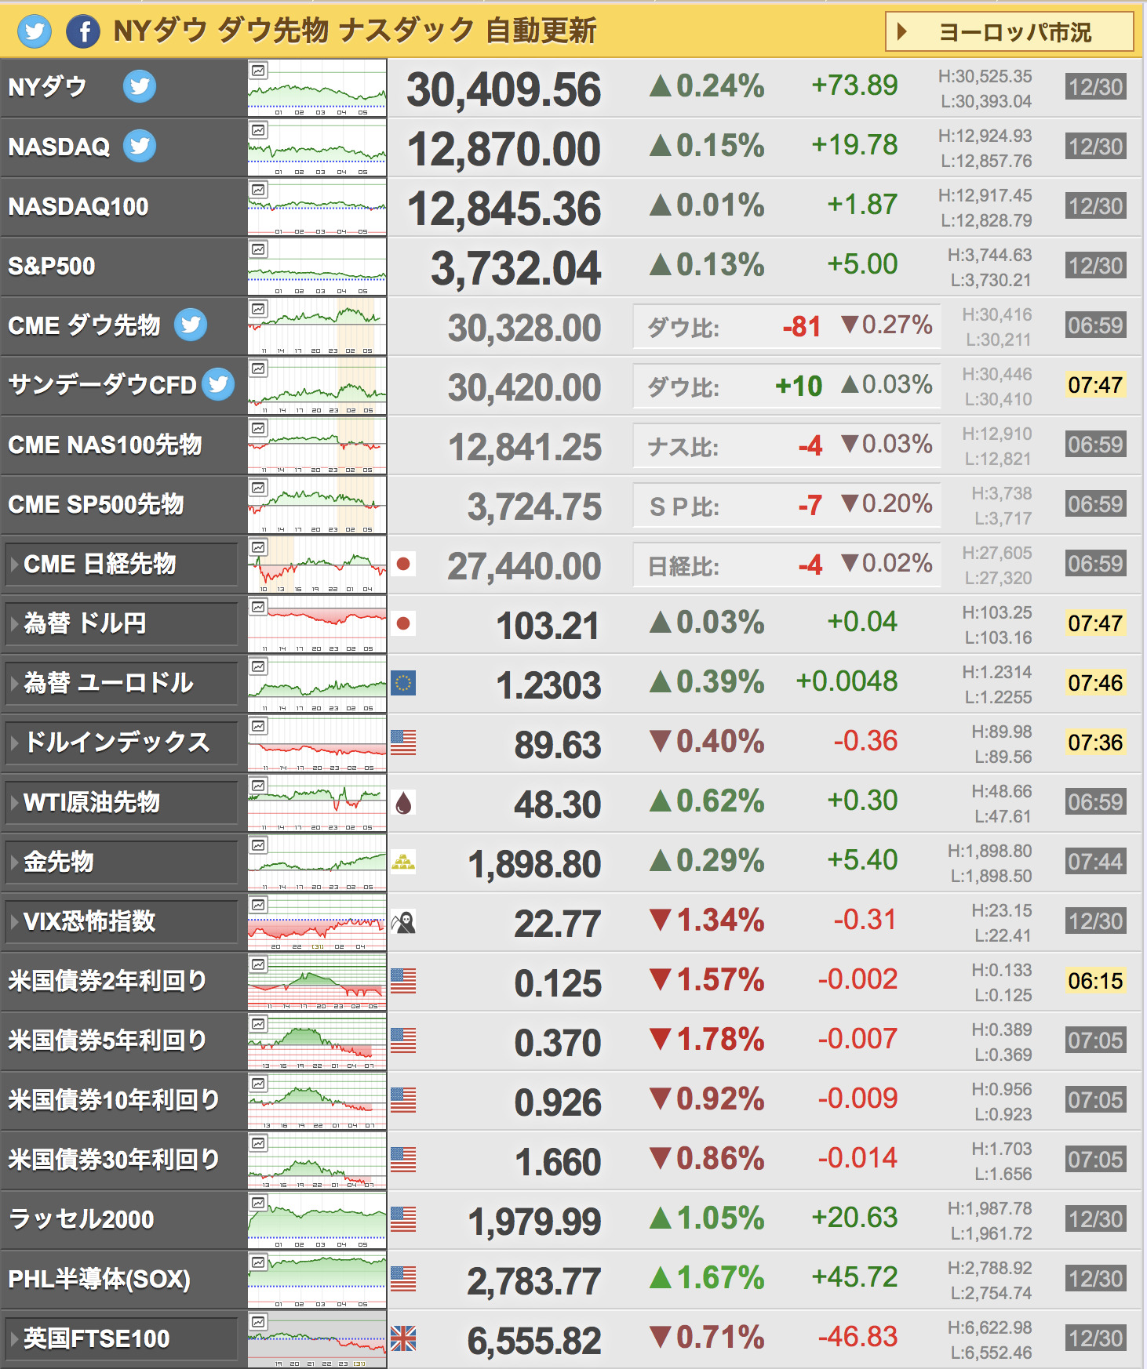Click the Japan flag on CME 日経先物 row
Image resolution: width=1147 pixels, height=1369 pixels.
(403, 564)
